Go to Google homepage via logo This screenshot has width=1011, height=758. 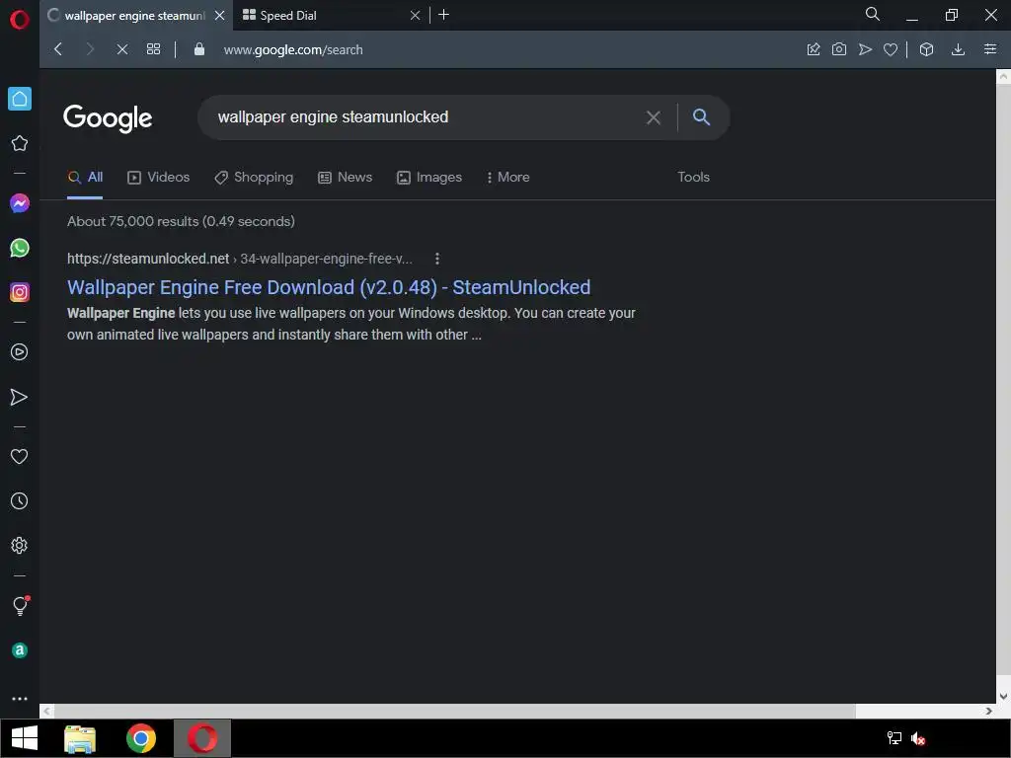108,118
